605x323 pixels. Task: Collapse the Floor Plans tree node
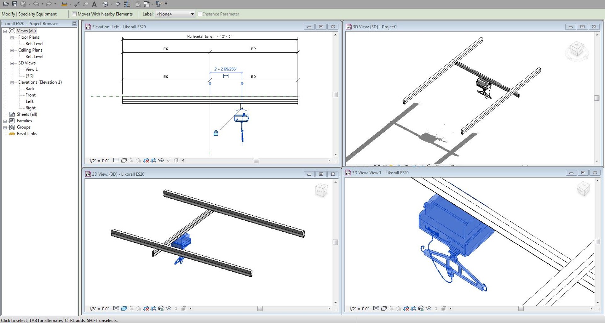(12, 37)
